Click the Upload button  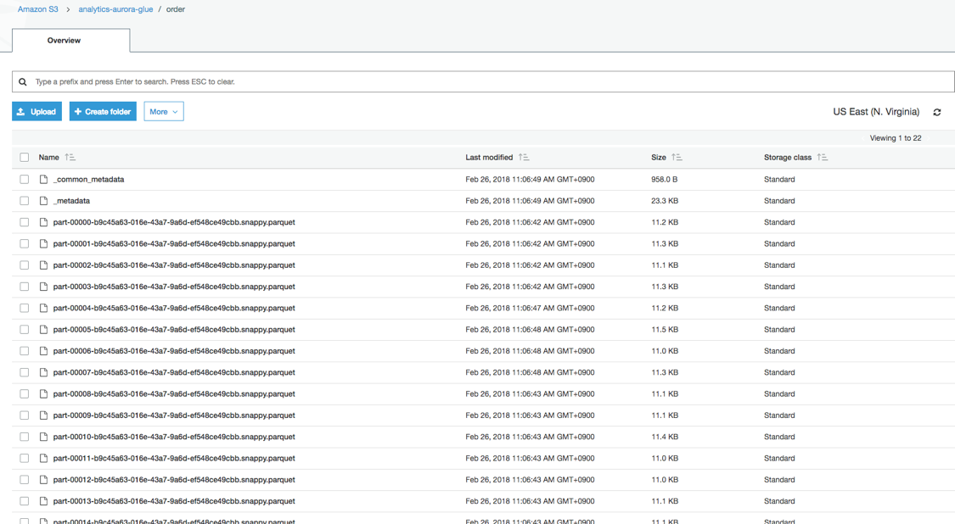tap(37, 111)
